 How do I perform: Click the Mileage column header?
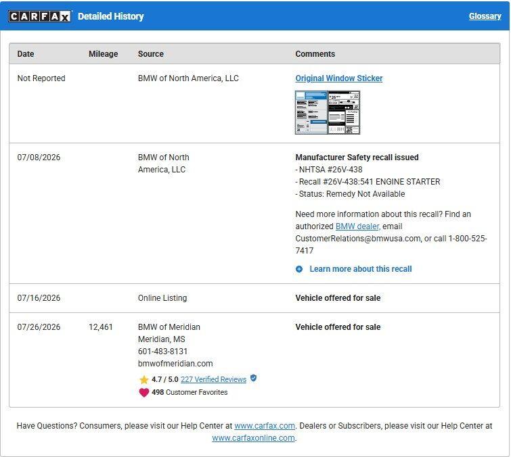click(103, 53)
